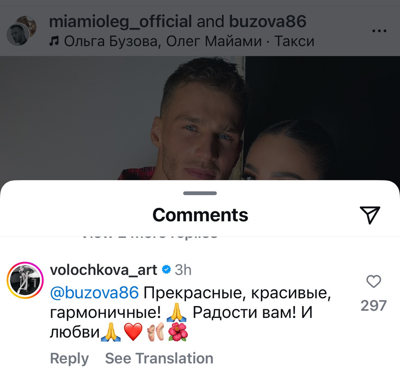Open the volochkova_art profile picture story
The height and width of the screenshot is (379, 400).
(25, 280)
